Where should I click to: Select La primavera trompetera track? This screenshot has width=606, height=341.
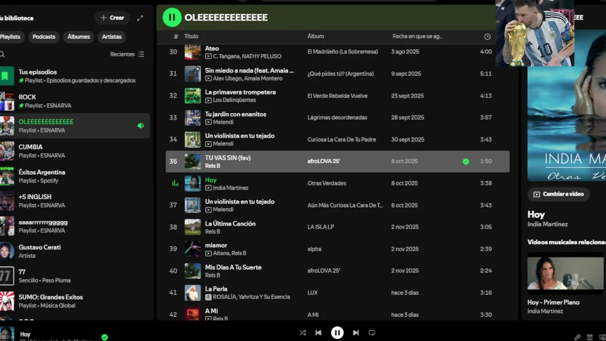point(241,92)
